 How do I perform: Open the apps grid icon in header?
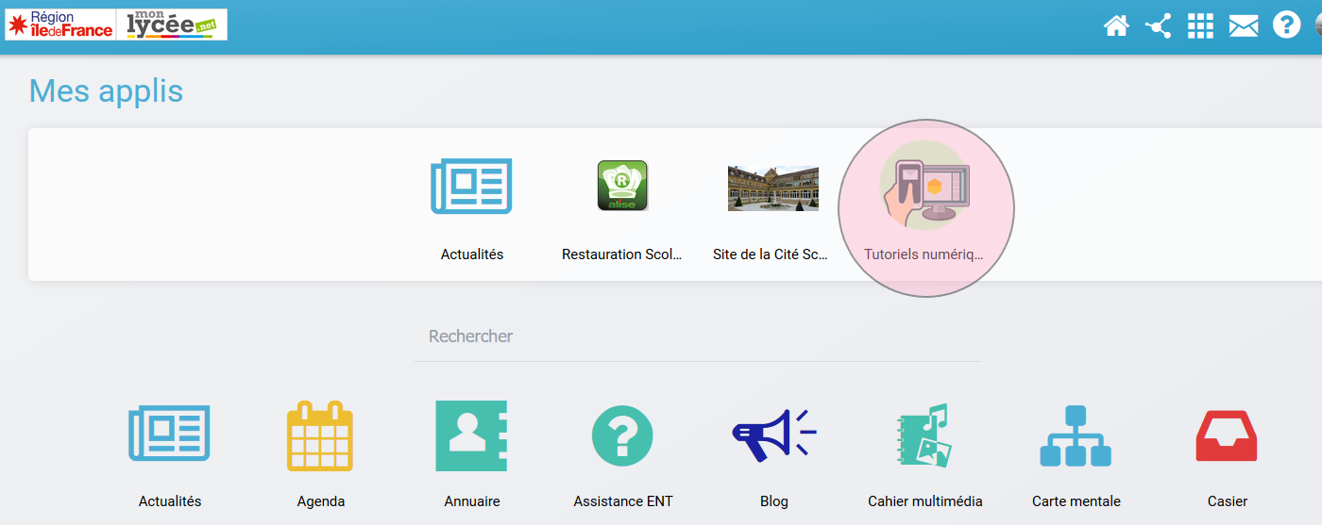click(x=1200, y=26)
